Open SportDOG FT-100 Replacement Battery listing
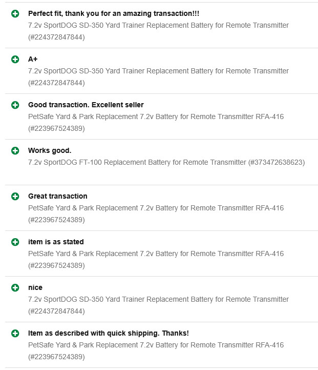Screen dimensions: 318x370 pos(166,162)
